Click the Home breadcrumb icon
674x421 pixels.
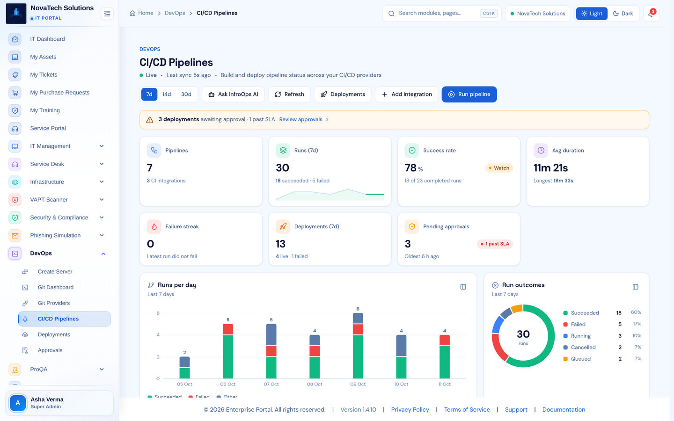pos(132,13)
